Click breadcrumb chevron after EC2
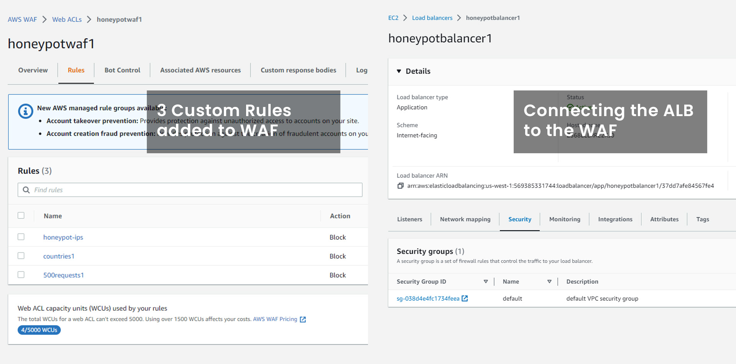 [405, 18]
